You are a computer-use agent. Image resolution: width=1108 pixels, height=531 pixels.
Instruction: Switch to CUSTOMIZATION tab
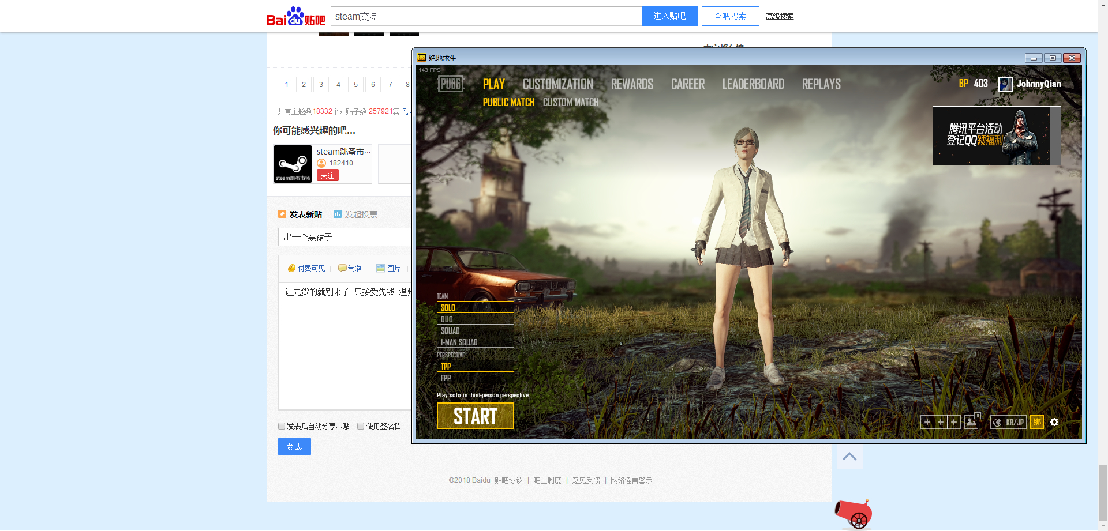tap(557, 84)
